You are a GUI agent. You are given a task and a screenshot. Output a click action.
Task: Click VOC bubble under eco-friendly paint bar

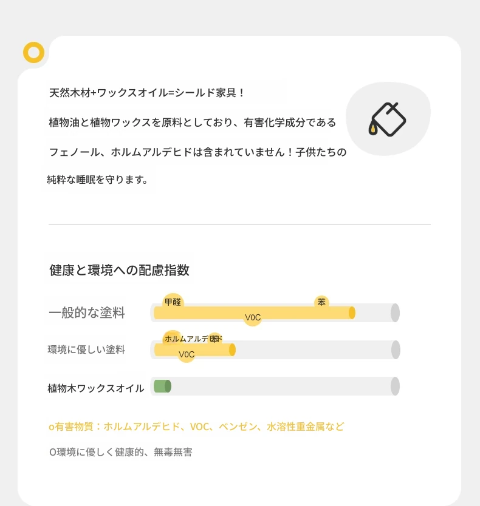point(187,354)
